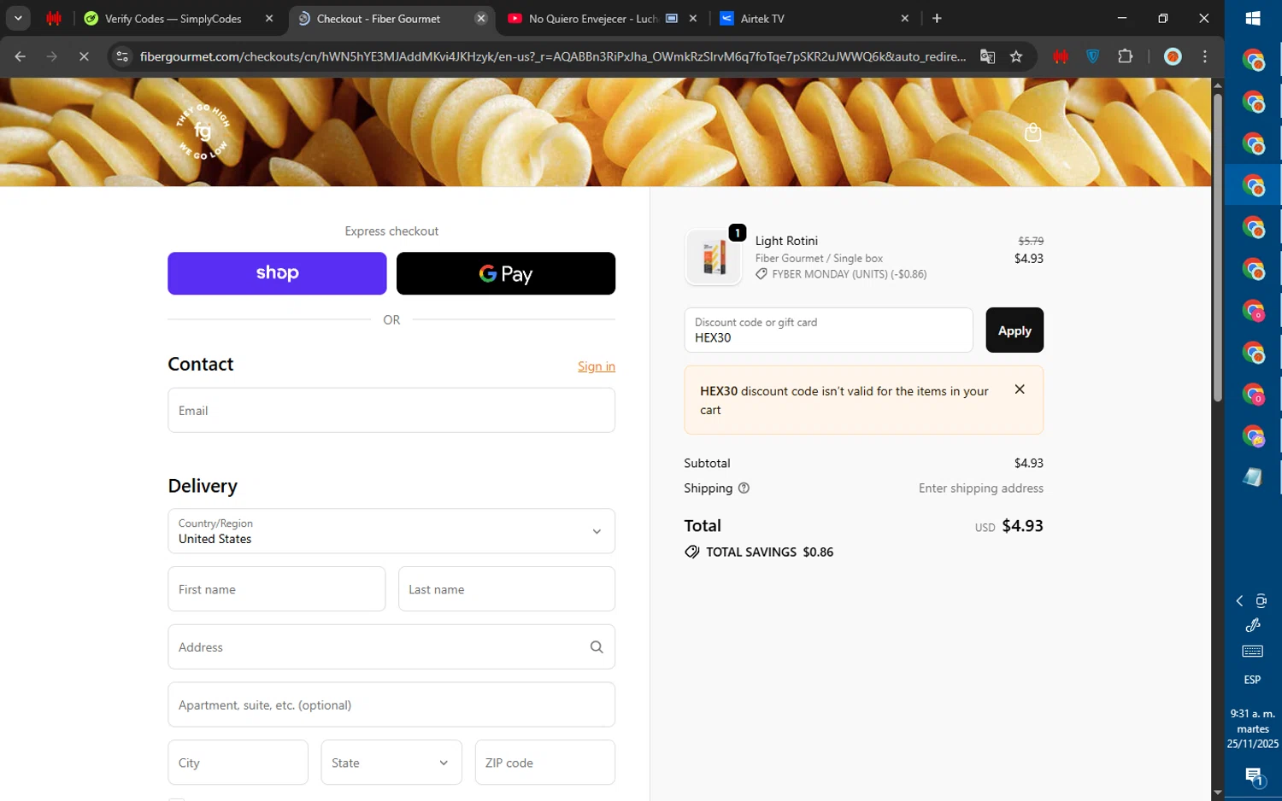Screen dimensions: 1282x801
Task: Click the browser address bar URL
Action: (x=553, y=56)
